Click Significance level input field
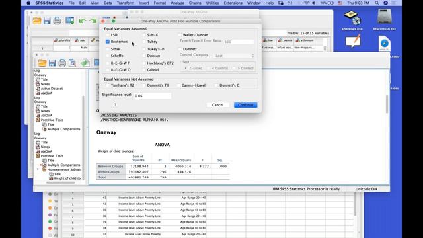This screenshot has width=423, height=238. 153,95
